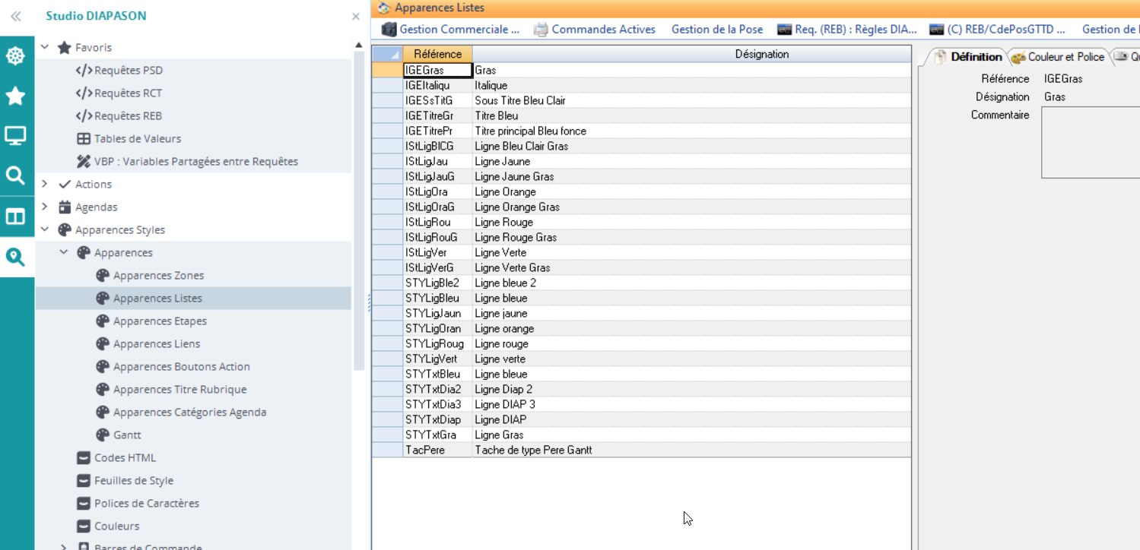Open the star icon in teal sidebar
The height and width of the screenshot is (550, 1140).
(x=15, y=96)
